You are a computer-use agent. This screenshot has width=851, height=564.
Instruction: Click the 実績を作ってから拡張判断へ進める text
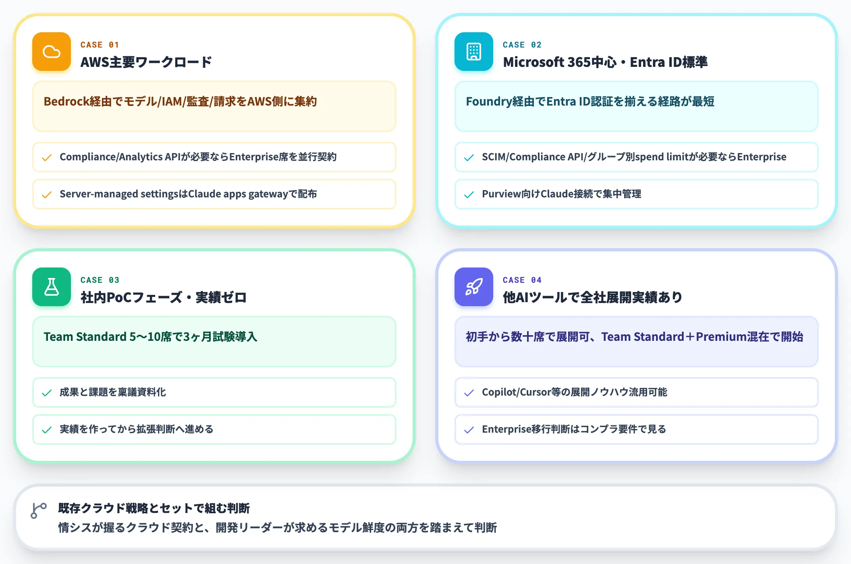137,429
